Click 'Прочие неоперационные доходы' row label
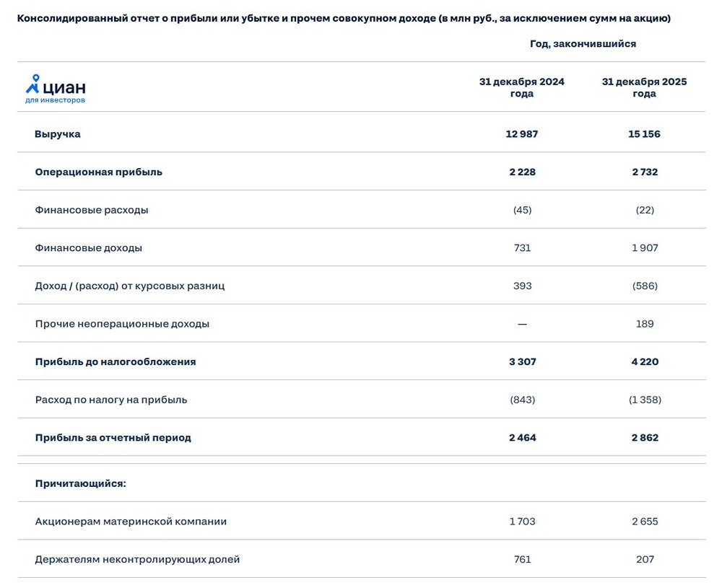 pos(122,324)
